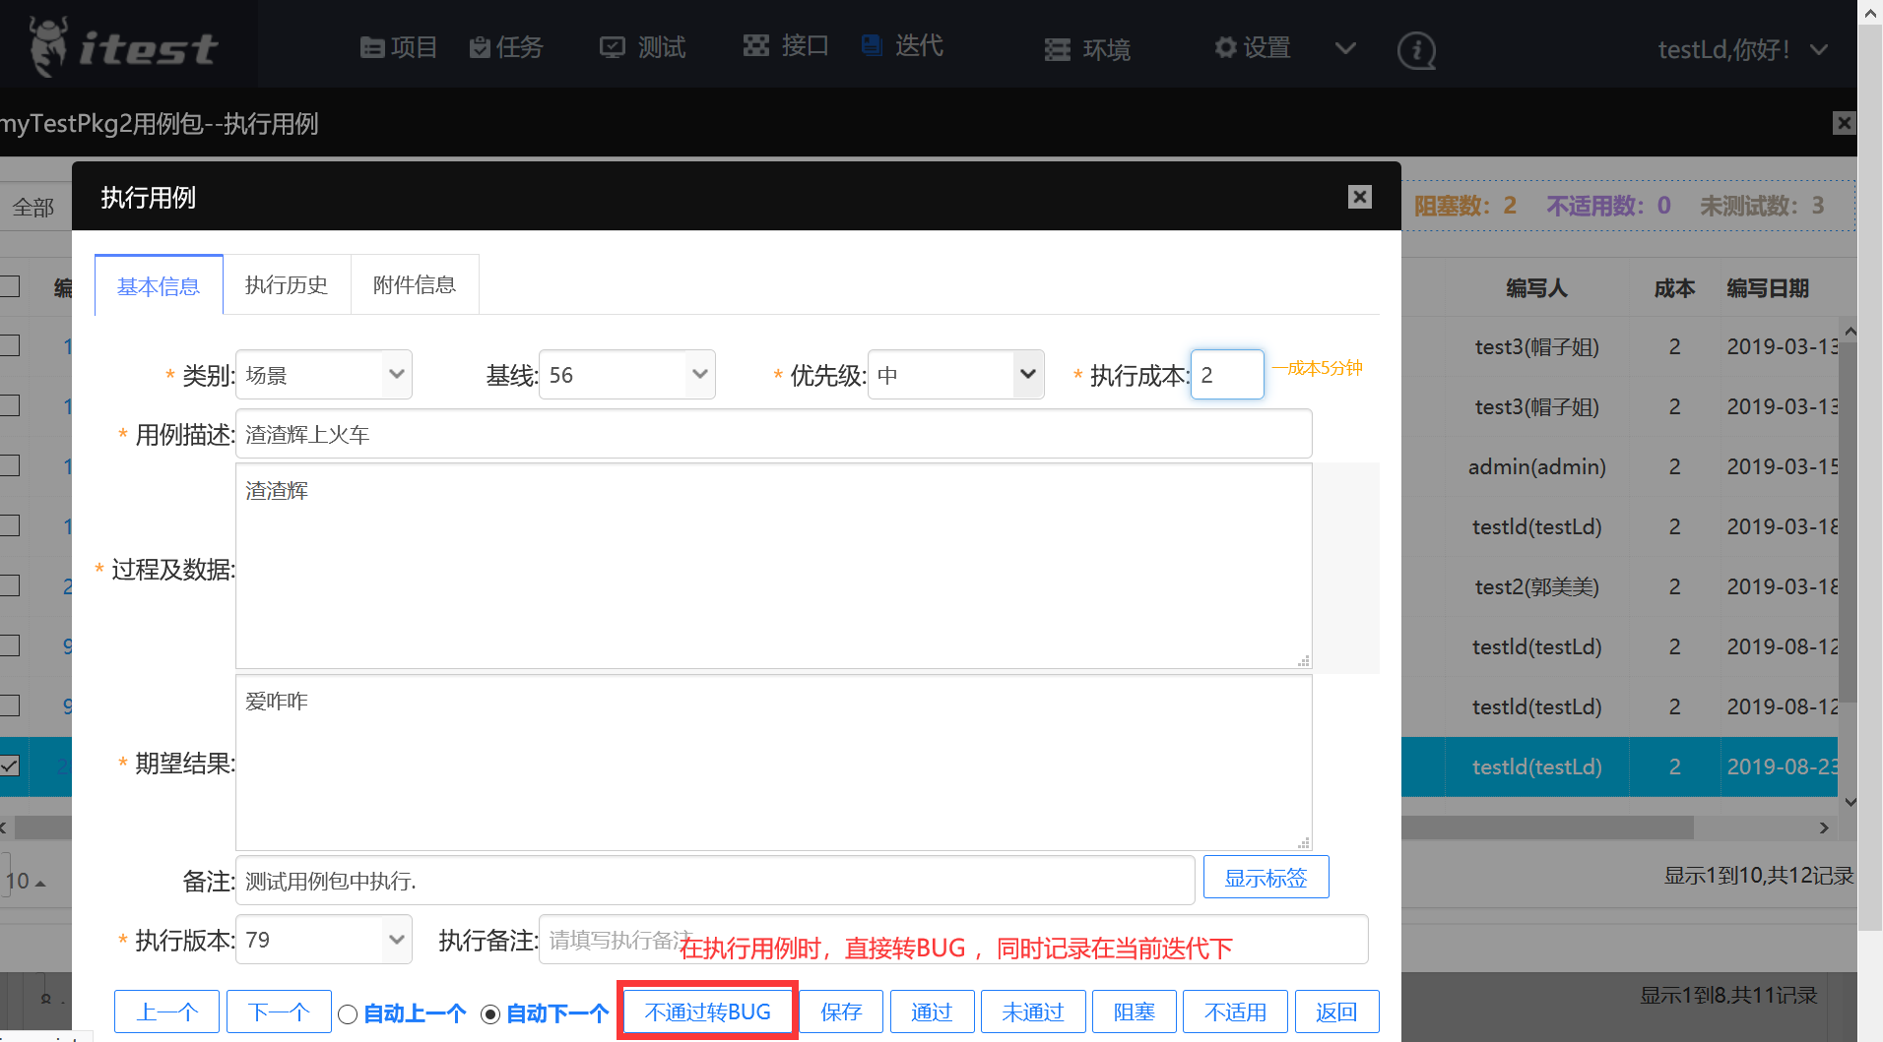Close the myTestPkg2 用例包 panel
The width and height of the screenshot is (1883, 1042).
tap(1845, 123)
